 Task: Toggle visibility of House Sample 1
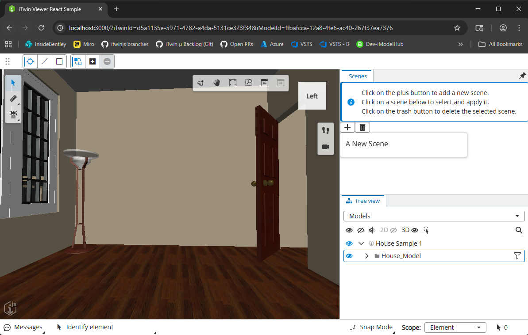tap(349, 244)
